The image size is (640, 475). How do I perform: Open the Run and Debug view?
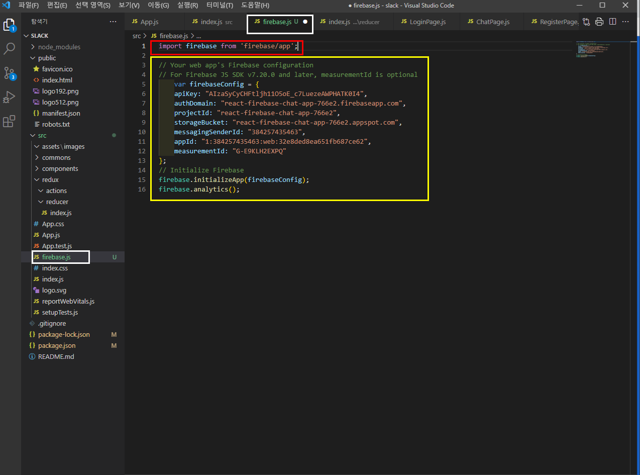10,97
